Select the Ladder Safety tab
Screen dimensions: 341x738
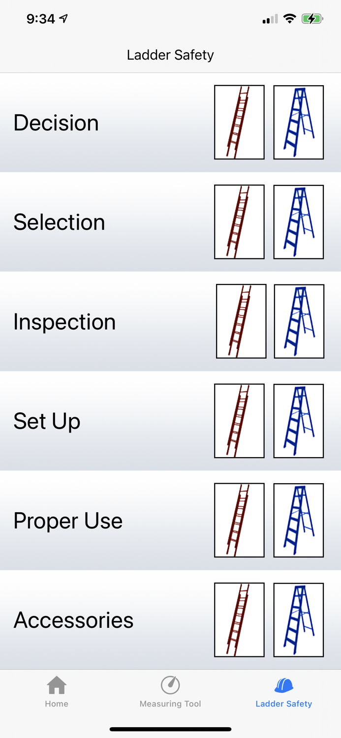tap(284, 691)
